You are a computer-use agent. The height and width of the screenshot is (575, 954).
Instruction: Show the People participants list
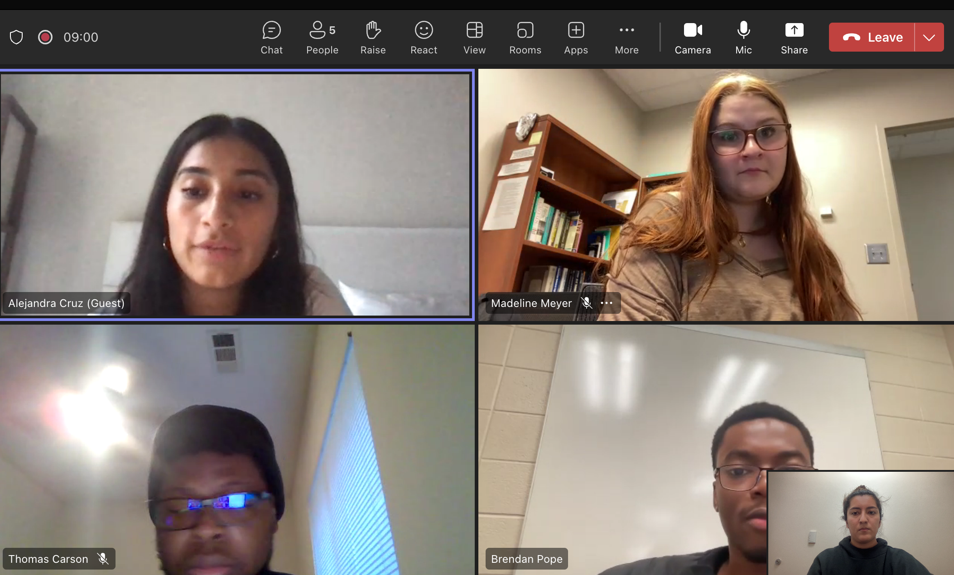point(322,38)
